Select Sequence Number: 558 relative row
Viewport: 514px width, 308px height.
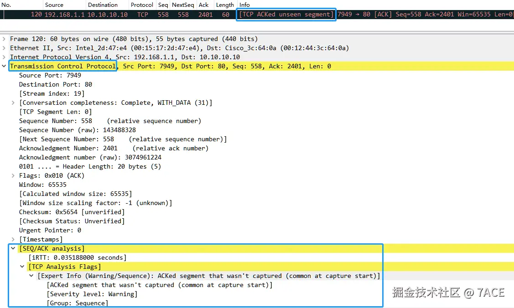tap(110, 121)
